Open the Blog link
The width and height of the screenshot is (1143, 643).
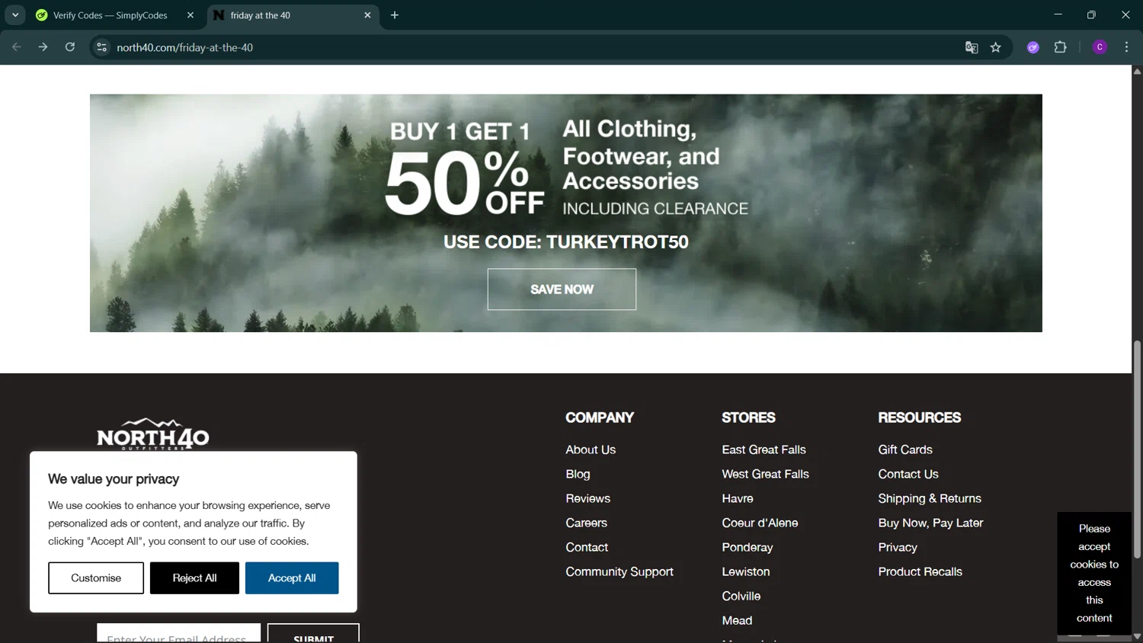578,474
